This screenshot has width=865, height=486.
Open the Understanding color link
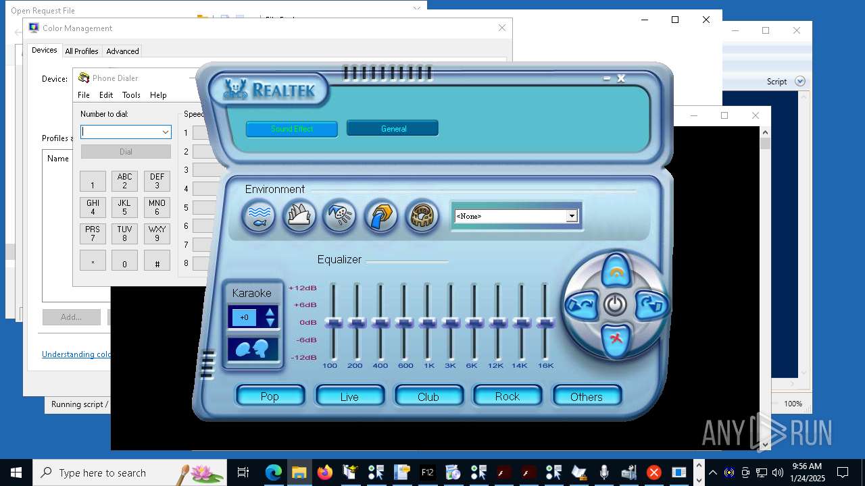click(76, 354)
